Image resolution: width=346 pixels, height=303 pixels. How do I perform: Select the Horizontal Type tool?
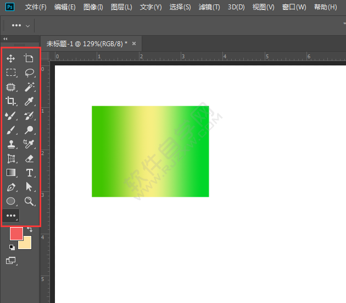(29, 173)
